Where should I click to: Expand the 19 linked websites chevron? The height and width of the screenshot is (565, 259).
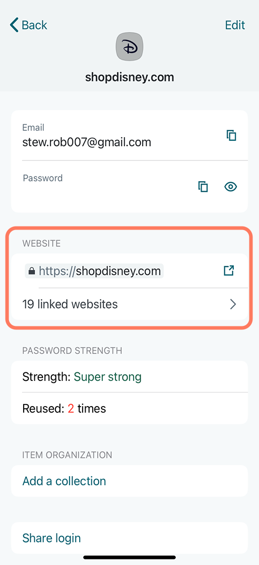pyautogui.click(x=233, y=305)
